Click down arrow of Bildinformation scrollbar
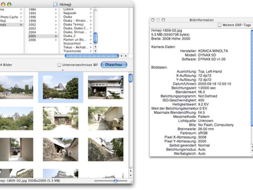The image size is (253, 190). (252, 150)
